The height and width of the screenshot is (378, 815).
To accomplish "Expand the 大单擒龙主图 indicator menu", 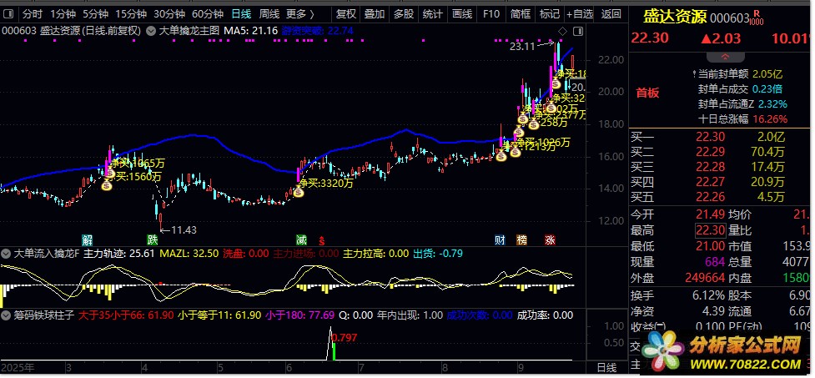I will (x=151, y=31).
